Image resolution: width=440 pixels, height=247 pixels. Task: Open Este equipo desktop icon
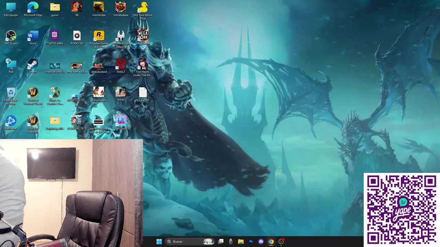coord(11,9)
